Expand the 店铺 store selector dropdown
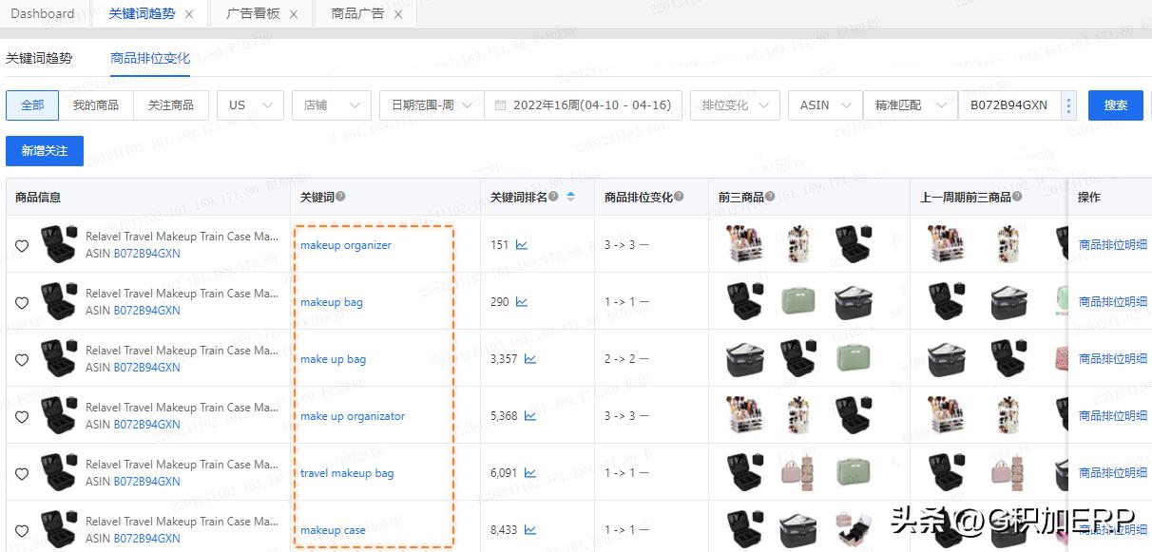This screenshot has height=552, width=1152. pos(331,105)
